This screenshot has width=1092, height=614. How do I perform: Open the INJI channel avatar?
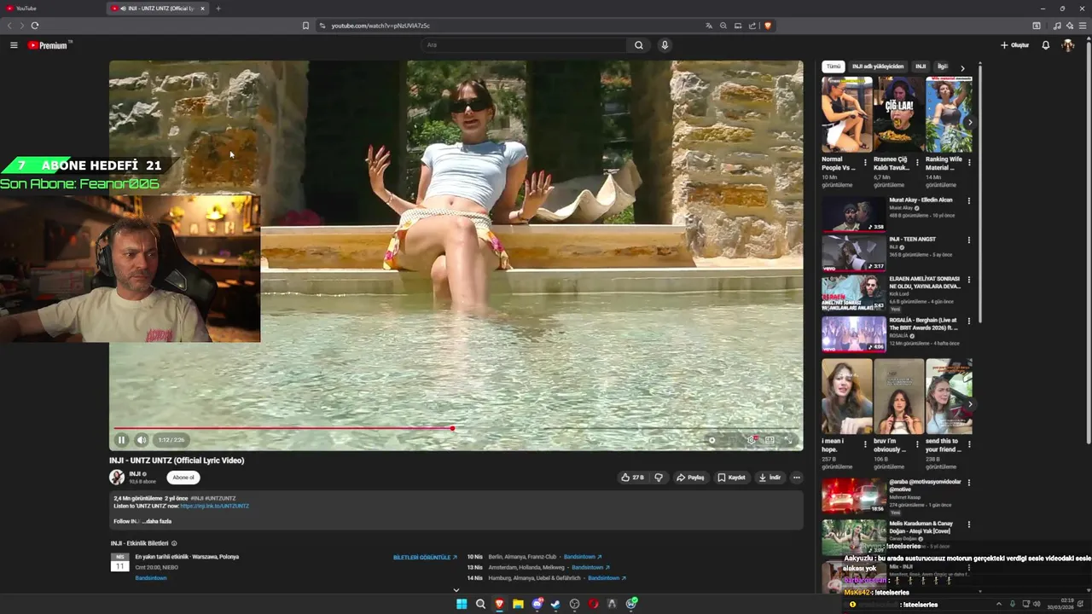pos(117,478)
